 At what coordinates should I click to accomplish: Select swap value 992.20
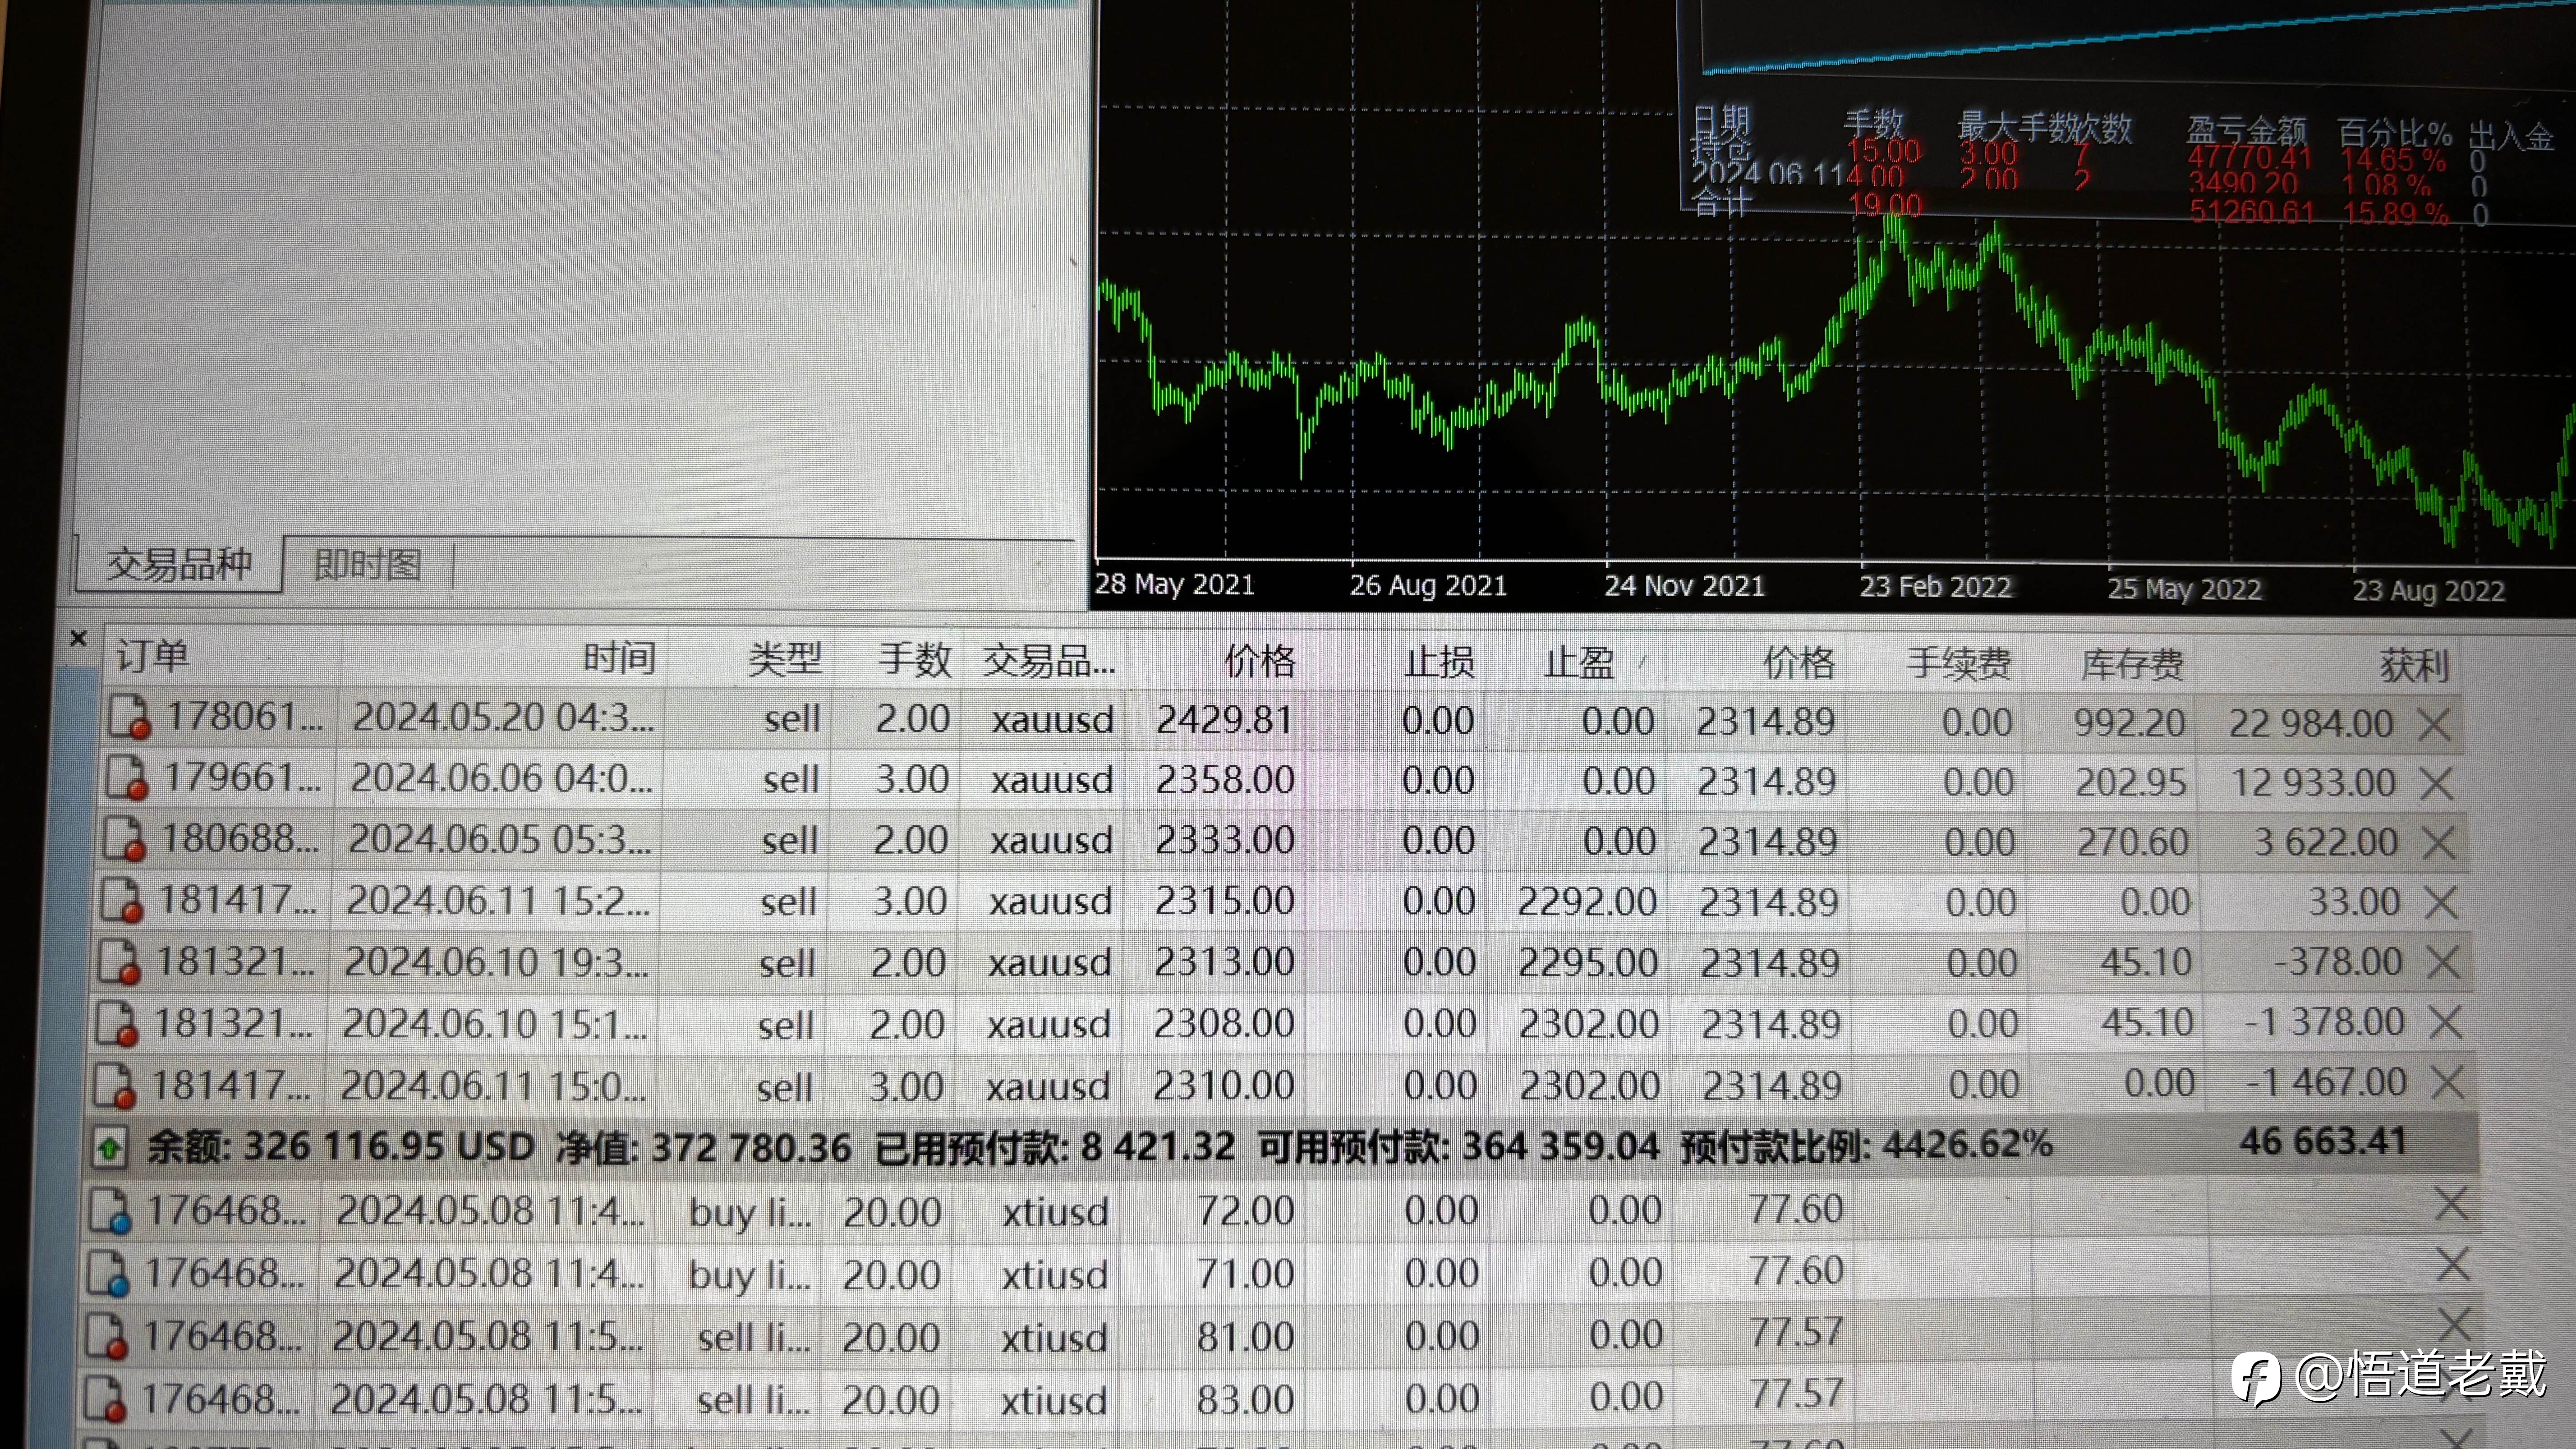click(x=2129, y=723)
